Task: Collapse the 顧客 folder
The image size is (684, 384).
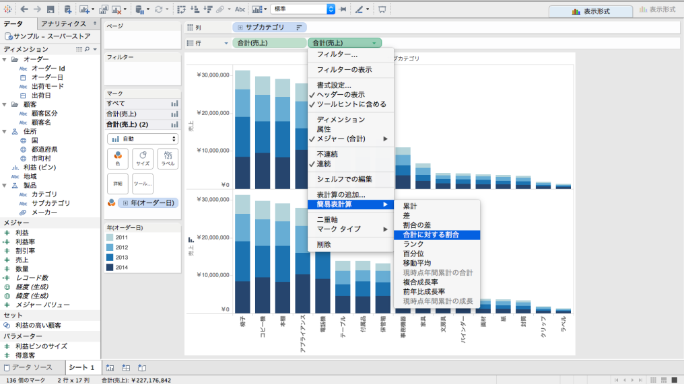Action: 4,105
